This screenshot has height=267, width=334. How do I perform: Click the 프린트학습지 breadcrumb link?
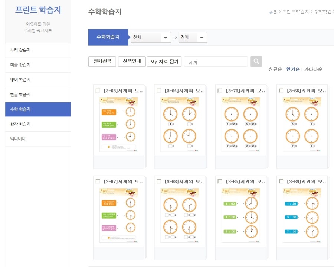[295, 12]
